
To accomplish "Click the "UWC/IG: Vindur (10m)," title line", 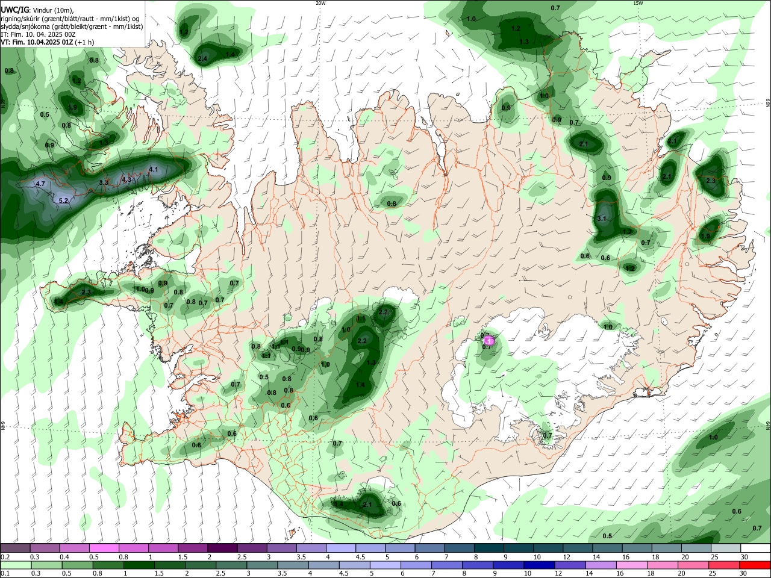I will (x=37, y=10).
